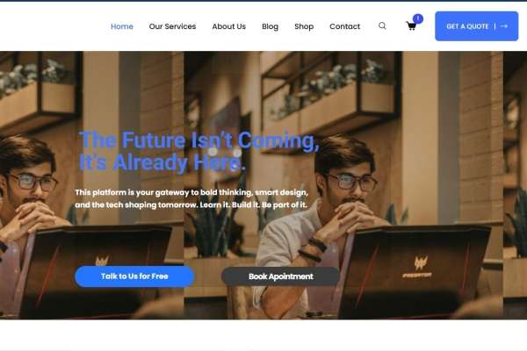Navigate to the Shop page
Screen dimensions: 527x351
pos(304,26)
